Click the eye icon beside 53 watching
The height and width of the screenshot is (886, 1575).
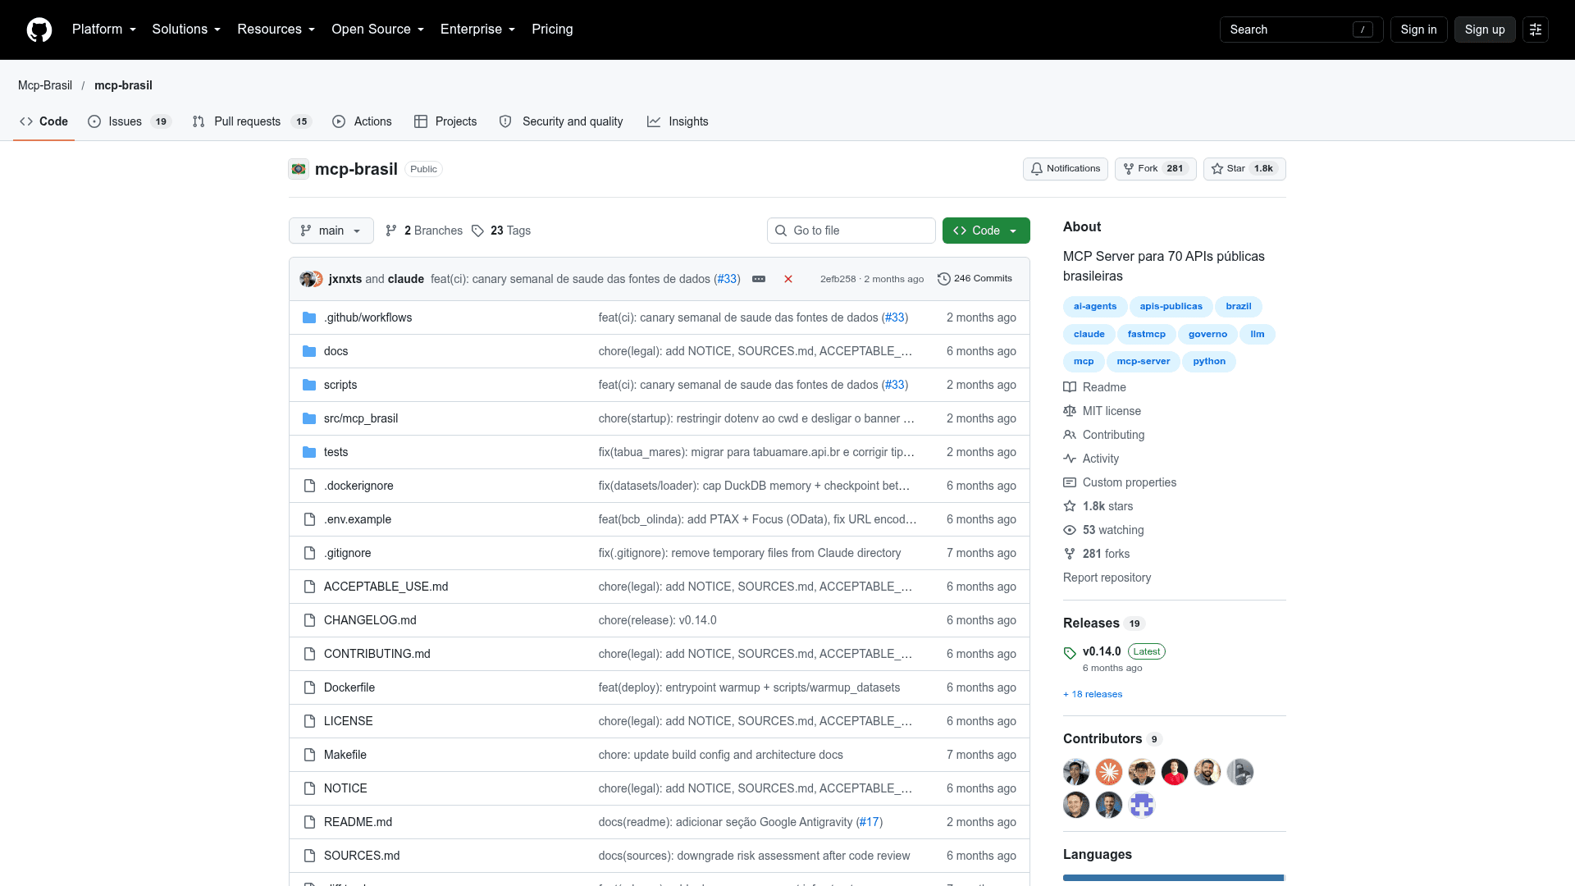(1070, 530)
